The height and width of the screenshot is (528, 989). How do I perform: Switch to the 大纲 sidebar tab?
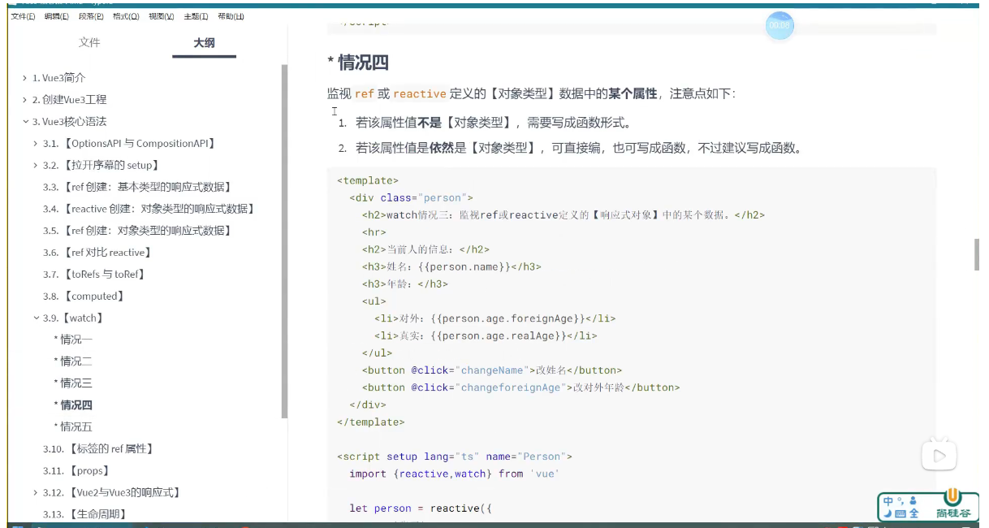[204, 42]
